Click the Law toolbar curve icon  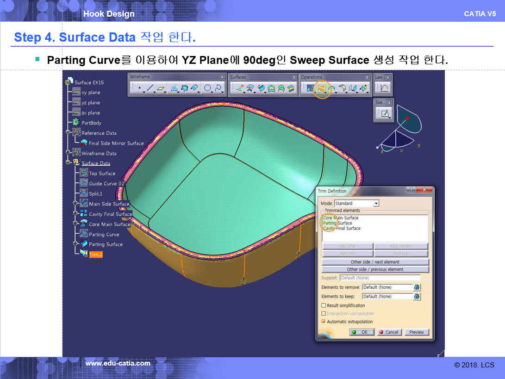[x=384, y=88]
